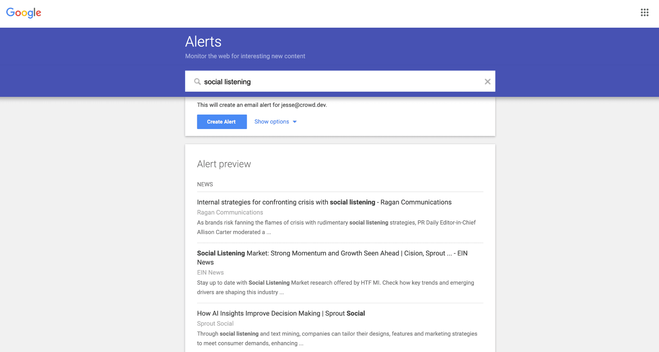This screenshot has height=352, width=659.
Task: Select the magnifying glass in the alert box
Action: pyautogui.click(x=198, y=81)
